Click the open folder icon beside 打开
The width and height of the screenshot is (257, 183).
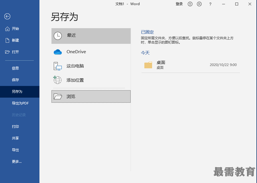pyautogui.click(x=7, y=52)
